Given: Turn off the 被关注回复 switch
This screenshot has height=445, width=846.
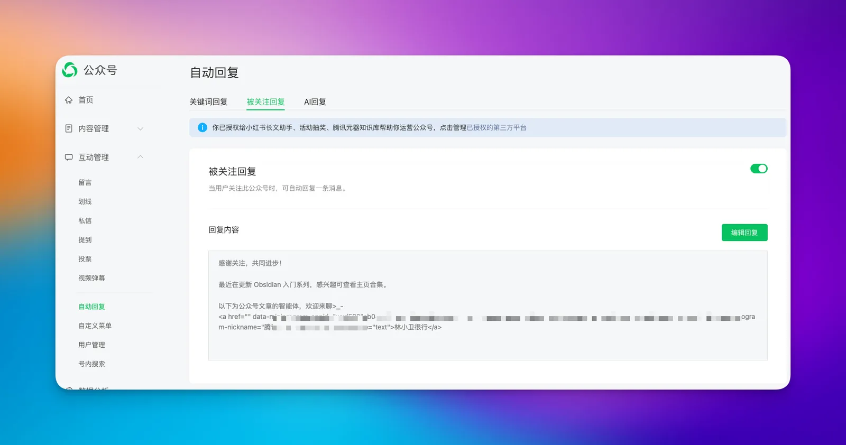Looking at the screenshot, I should pos(759,169).
